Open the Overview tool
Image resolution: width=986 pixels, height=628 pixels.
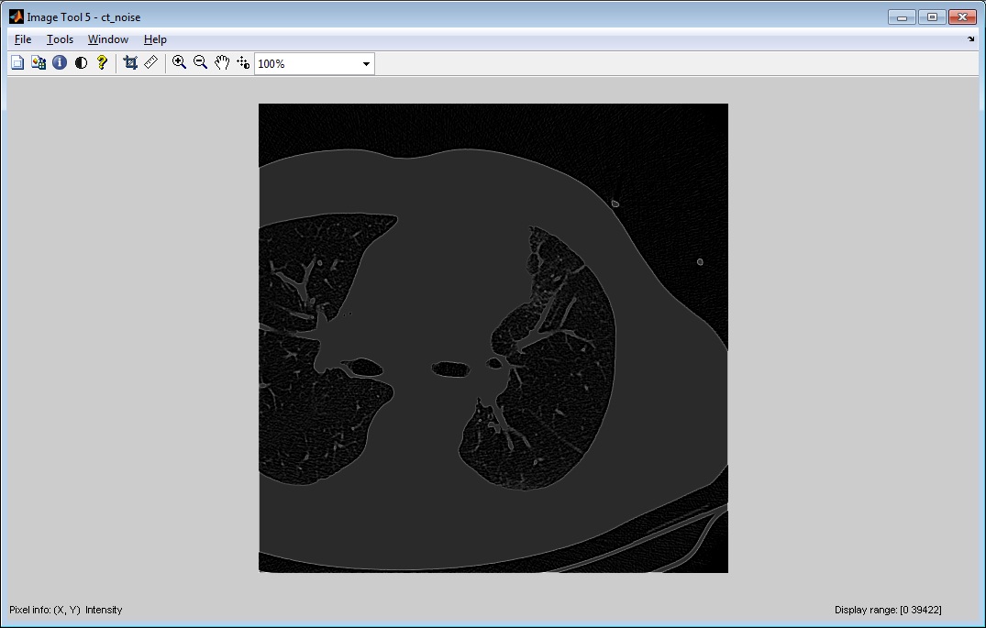click(17, 62)
